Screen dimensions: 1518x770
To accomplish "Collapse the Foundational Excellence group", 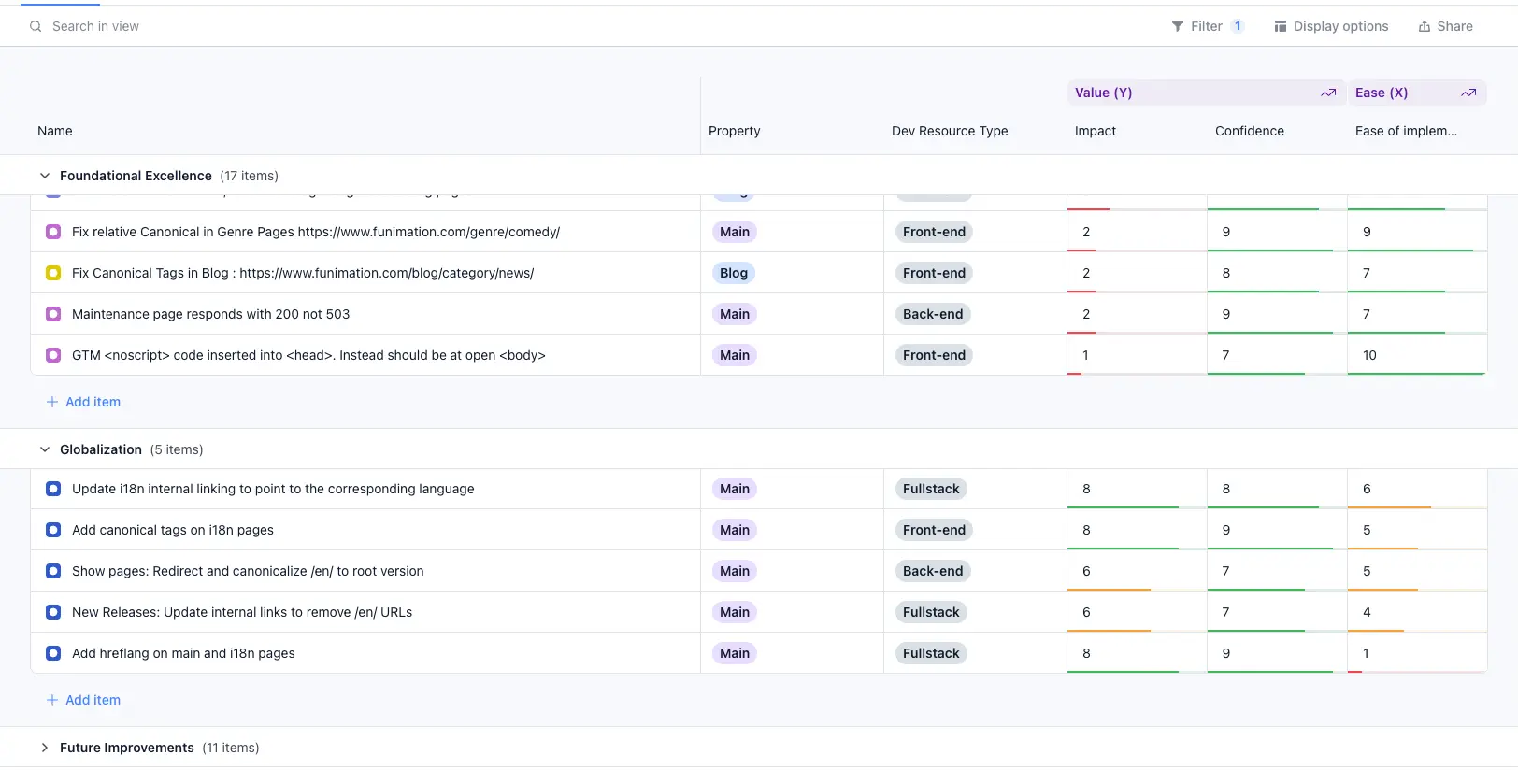I will (x=44, y=176).
